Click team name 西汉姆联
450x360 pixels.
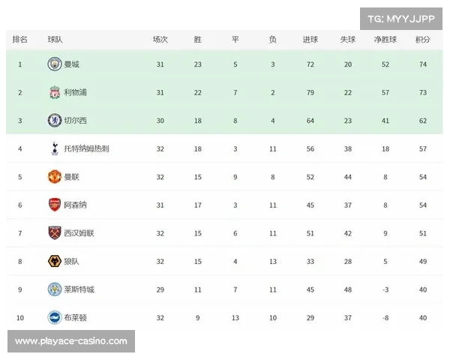[79, 233]
